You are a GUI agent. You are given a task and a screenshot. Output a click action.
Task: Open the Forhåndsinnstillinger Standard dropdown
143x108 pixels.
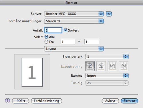pos(74,21)
